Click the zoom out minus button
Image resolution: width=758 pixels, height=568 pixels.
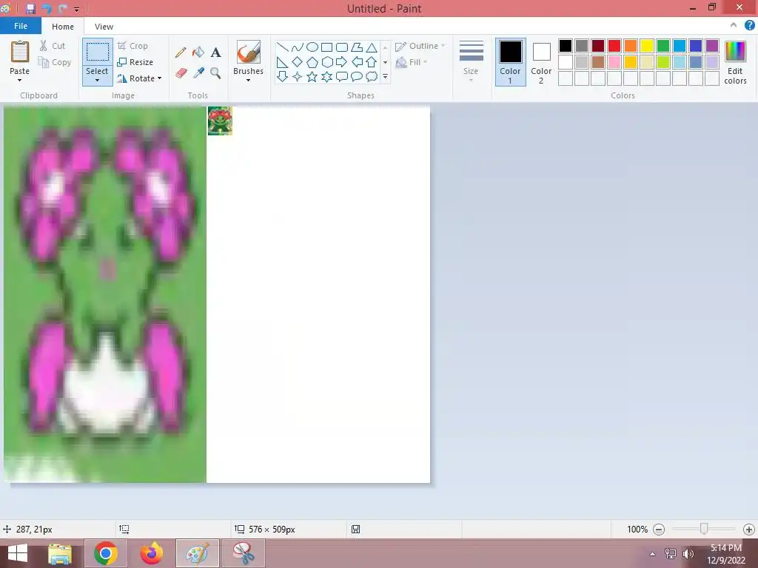pyautogui.click(x=658, y=530)
